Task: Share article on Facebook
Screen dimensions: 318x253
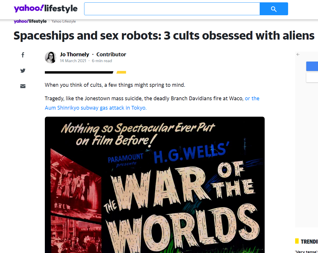Action: [x=23, y=55]
